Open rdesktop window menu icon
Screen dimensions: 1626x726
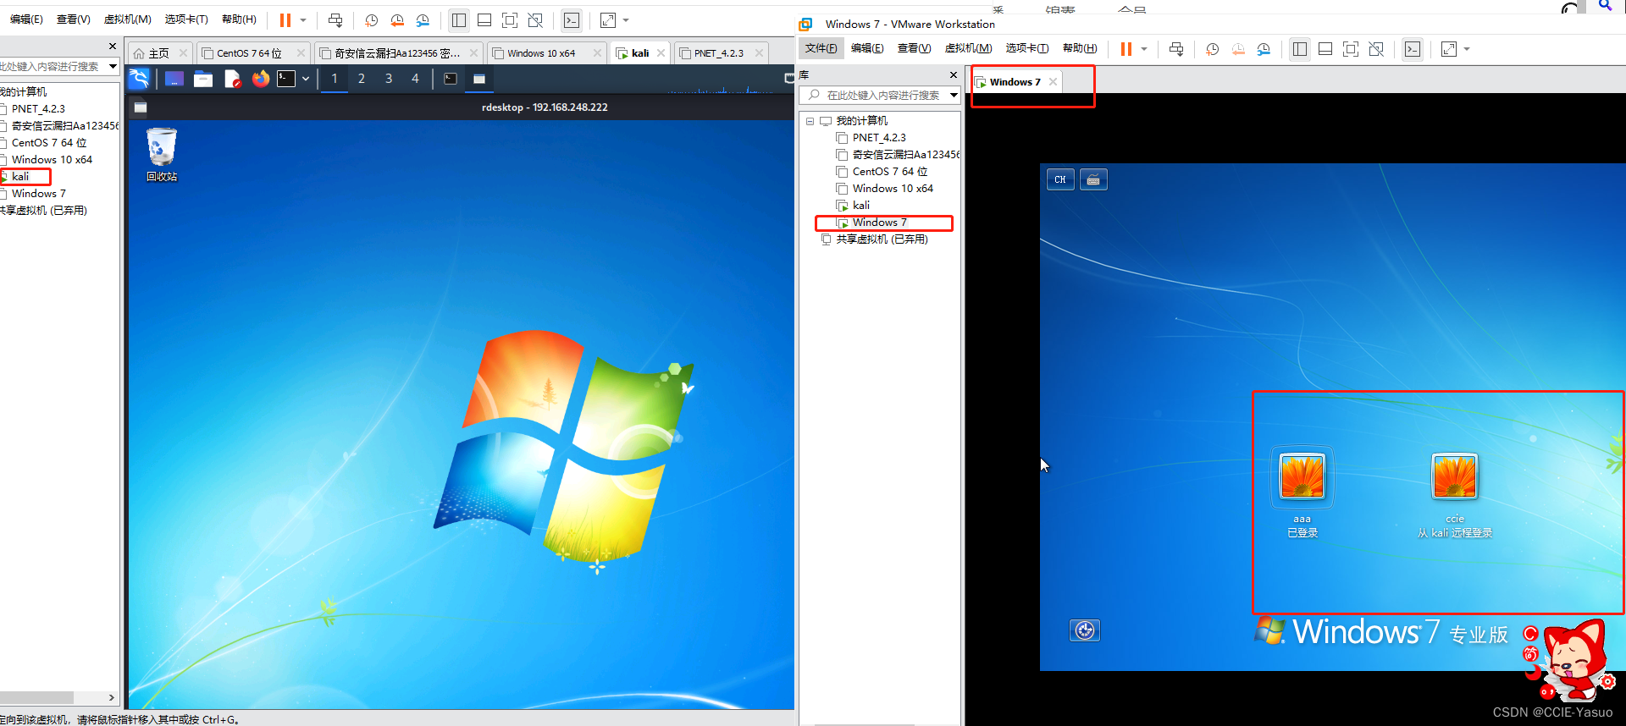pyautogui.click(x=141, y=107)
